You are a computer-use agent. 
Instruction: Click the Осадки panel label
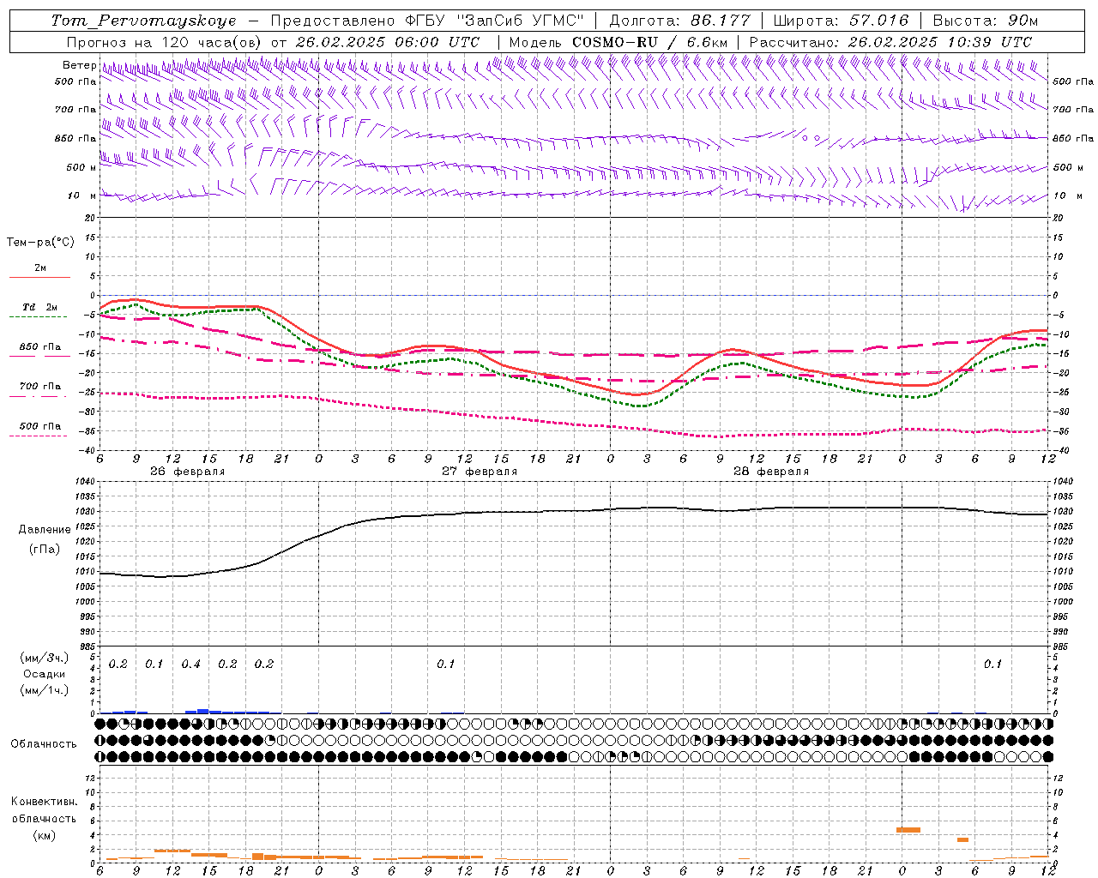pos(45,674)
